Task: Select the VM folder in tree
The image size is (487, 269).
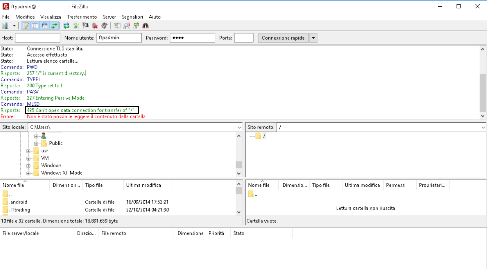Action: point(45,158)
